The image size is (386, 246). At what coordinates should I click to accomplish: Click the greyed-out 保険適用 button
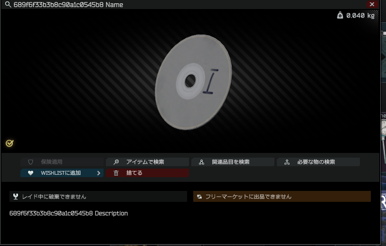62,162
